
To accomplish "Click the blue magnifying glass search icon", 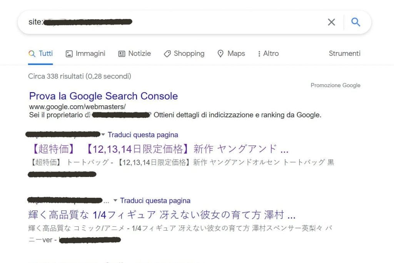I will [x=356, y=22].
